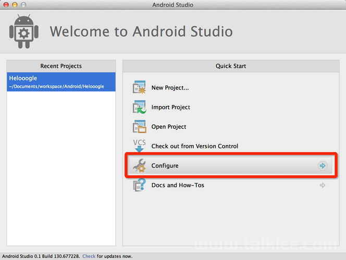The image size is (346, 260).
Task: Select Open Project label
Action: (x=169, y=127)
